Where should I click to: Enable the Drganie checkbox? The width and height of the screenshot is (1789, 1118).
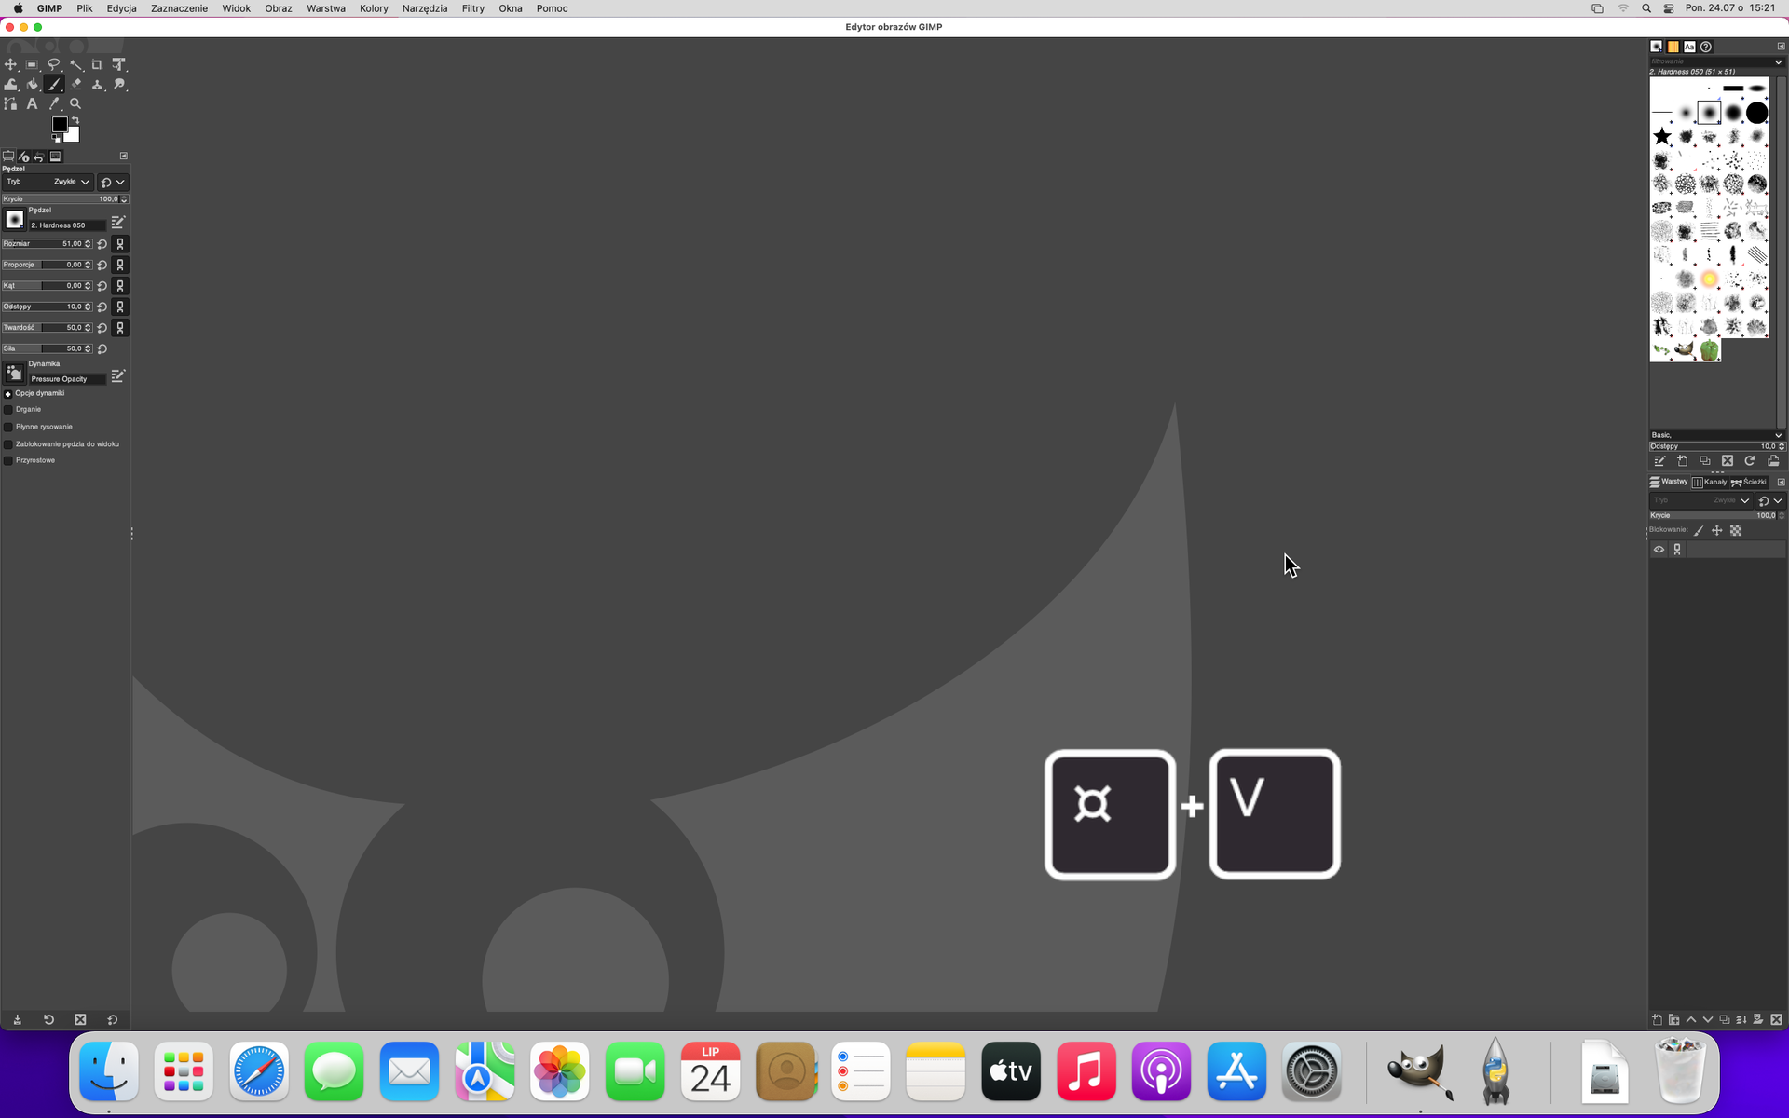(8, 410)
